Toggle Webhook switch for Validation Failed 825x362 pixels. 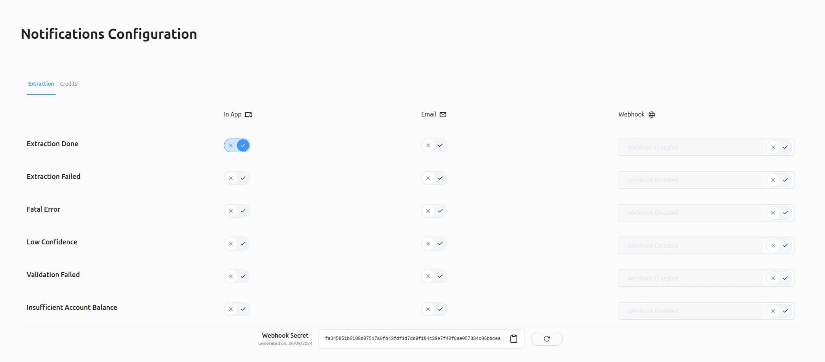(x=779, y=278)
